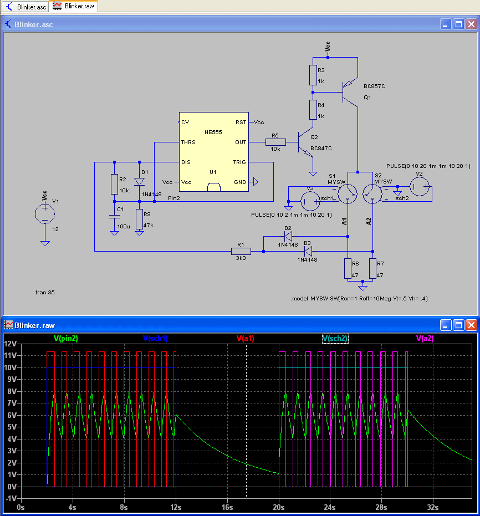This screenshot has height=516, width=480.
Task: Click the NE555 timer component U1
Action: (213, 152)
